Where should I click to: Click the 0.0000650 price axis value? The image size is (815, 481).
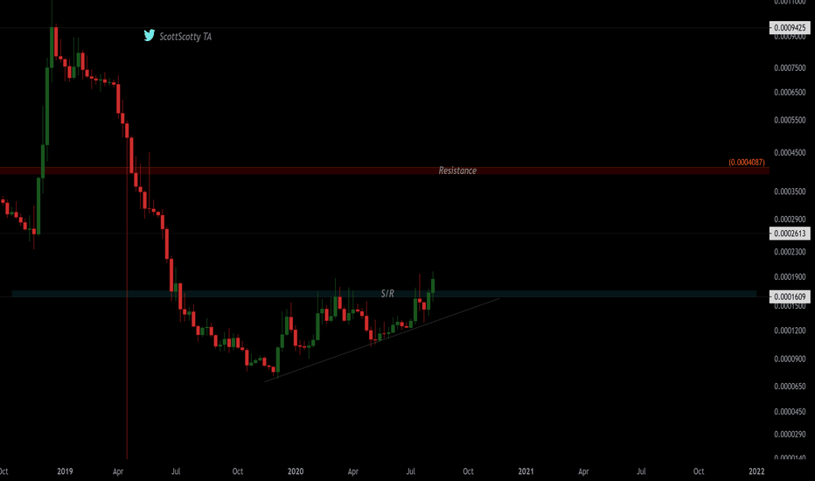[x=790, y=387]
